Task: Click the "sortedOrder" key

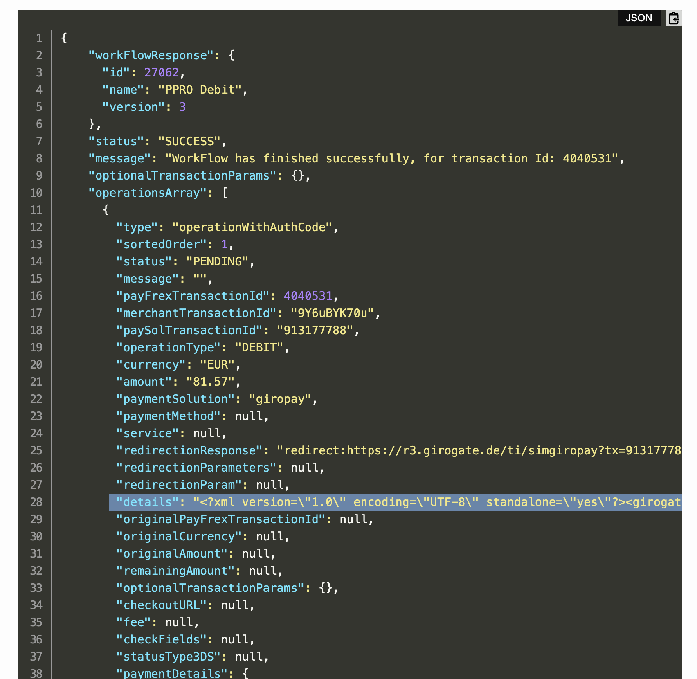Action: pyautogui.click(x=162, y=244)
